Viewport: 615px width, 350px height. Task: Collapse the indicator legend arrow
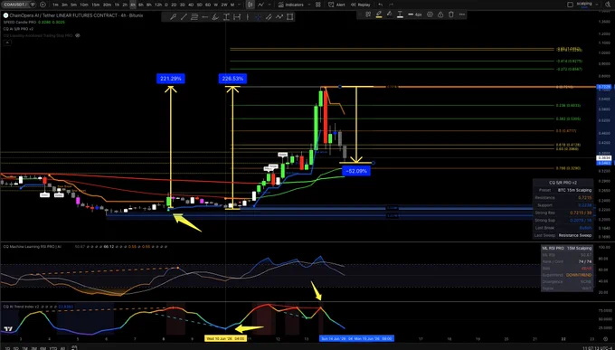point(6,42)
